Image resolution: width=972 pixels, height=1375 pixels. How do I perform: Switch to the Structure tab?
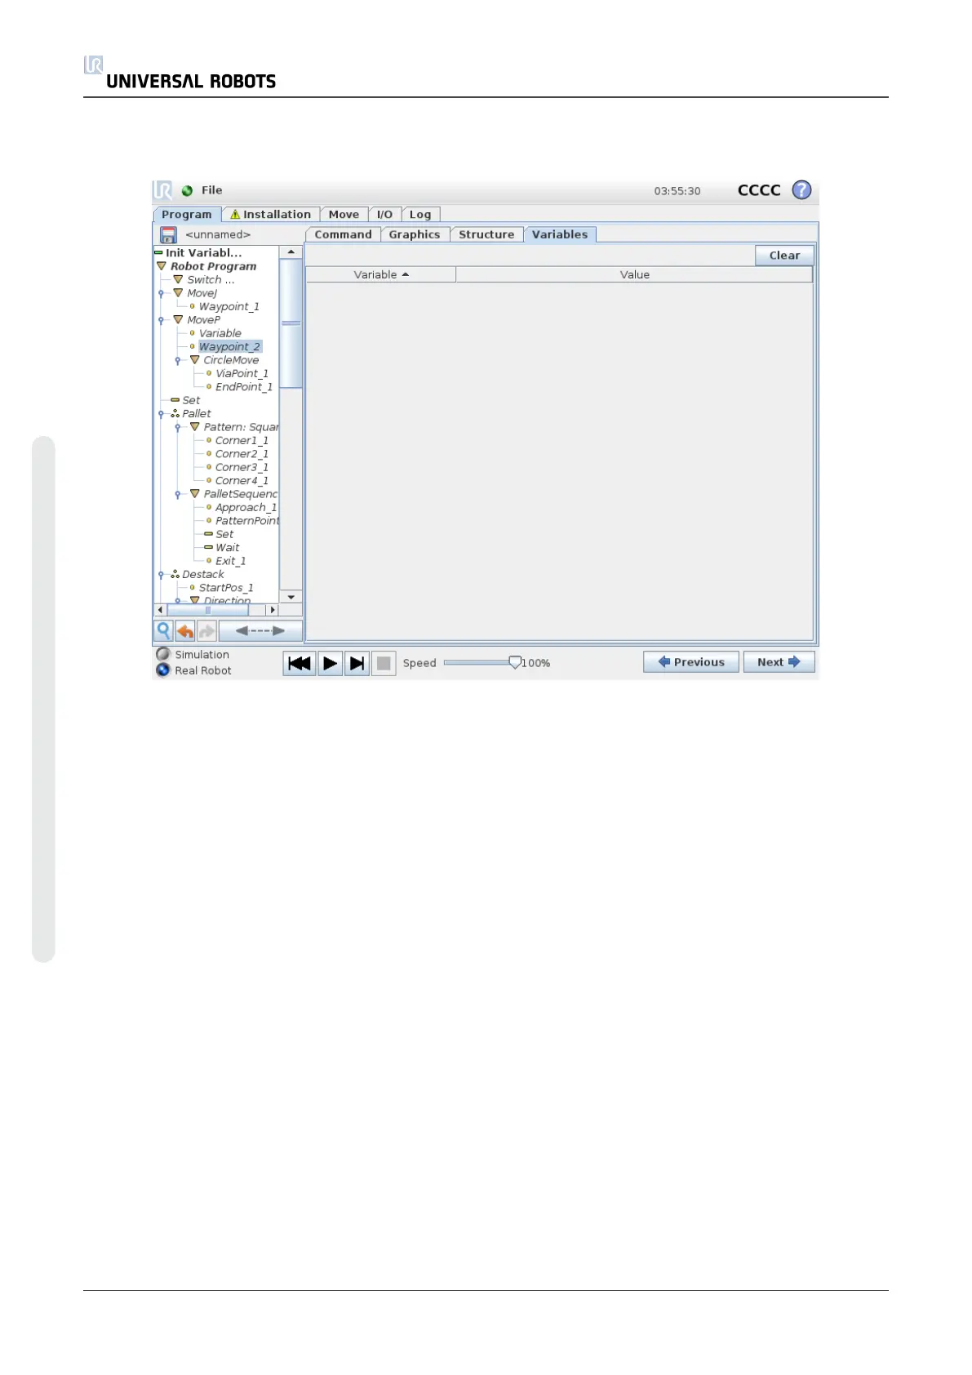486,234
